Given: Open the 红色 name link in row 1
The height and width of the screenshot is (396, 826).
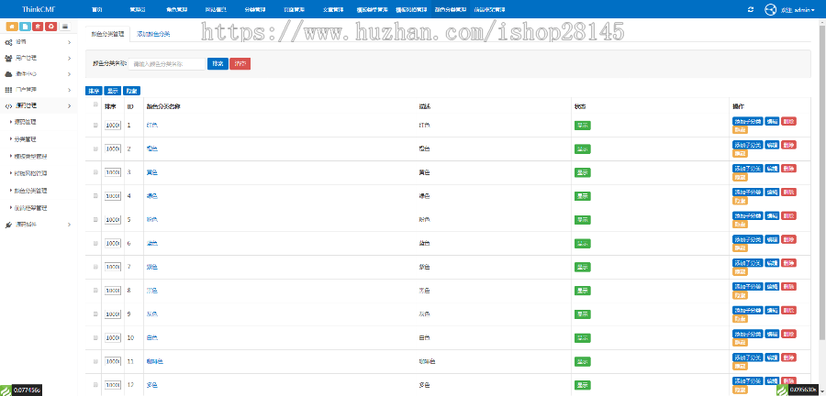Looking at the screenshot, I should (x=151, y=126).
